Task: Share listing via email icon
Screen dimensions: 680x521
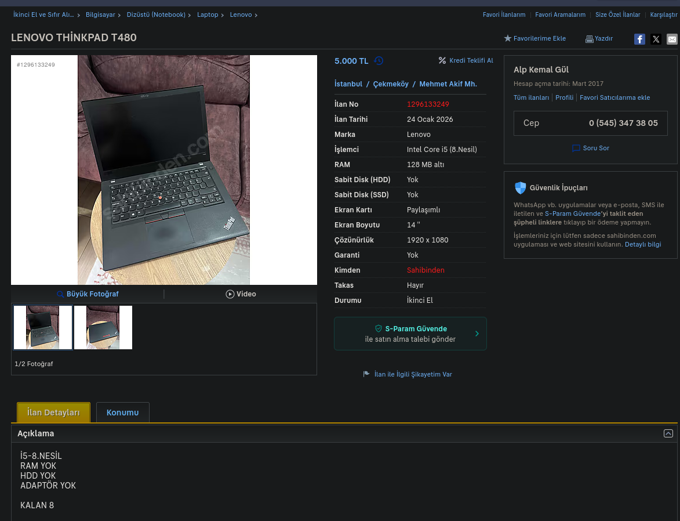Action: (672, 39)
